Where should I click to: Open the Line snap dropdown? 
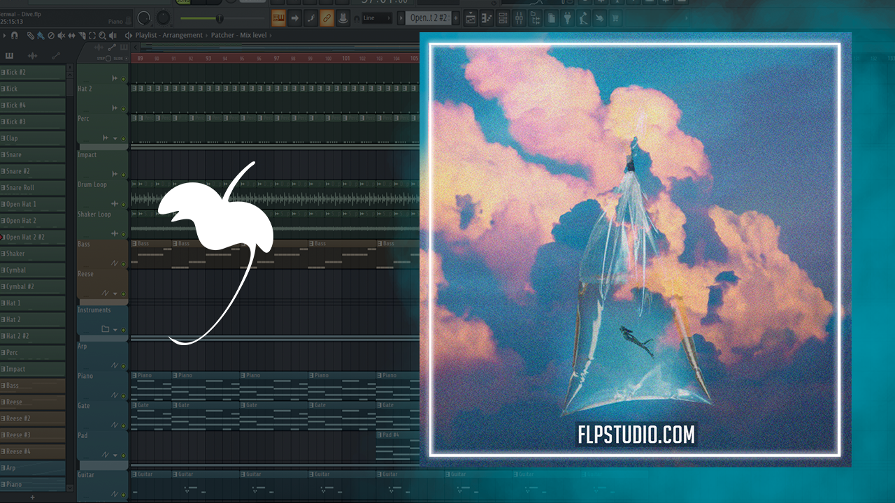(x=376, y=18)
